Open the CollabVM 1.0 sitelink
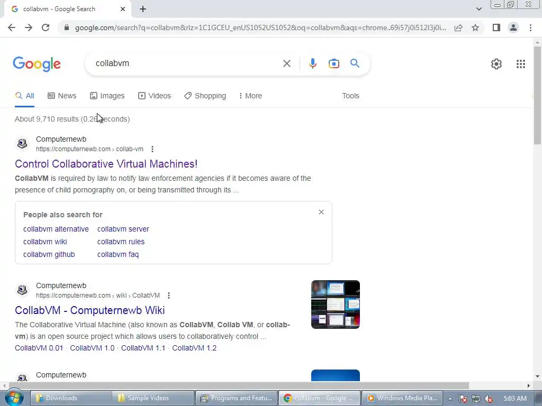The height and width of the screenshot is (406, 542). tap(92, 348)
